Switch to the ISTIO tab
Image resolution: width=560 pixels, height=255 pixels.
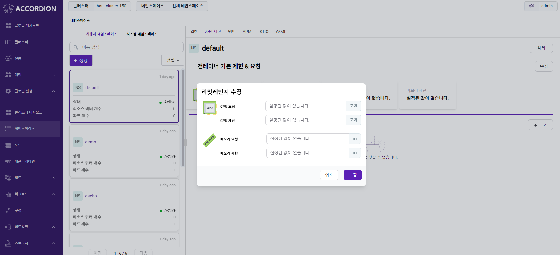pos(263,32)
